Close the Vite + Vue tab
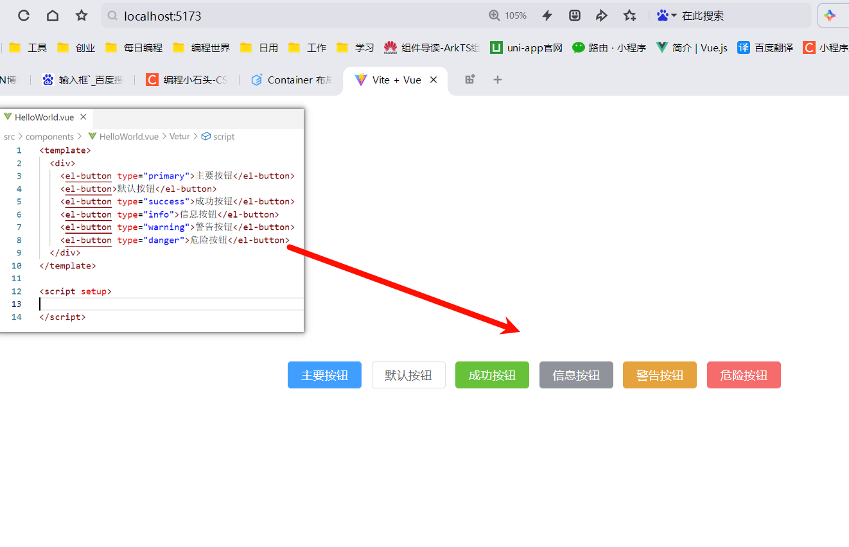This screenshot has width=849, height=547. pyautogui.click(x=433, y=80)
